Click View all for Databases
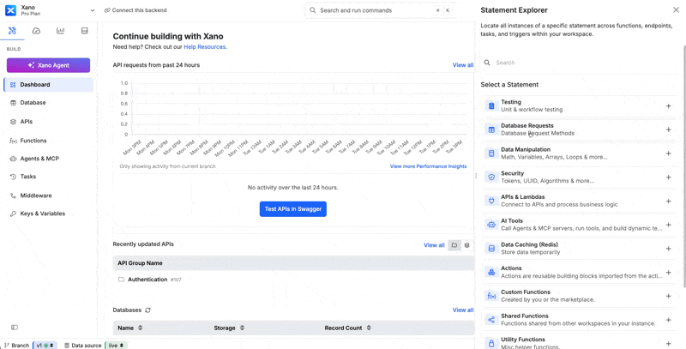 462,310
